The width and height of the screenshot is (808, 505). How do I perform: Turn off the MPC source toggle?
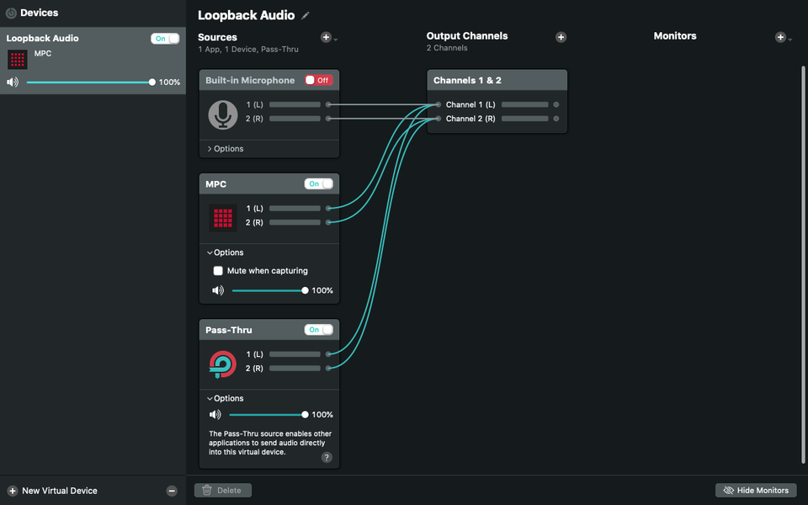(x=318, y=183)
